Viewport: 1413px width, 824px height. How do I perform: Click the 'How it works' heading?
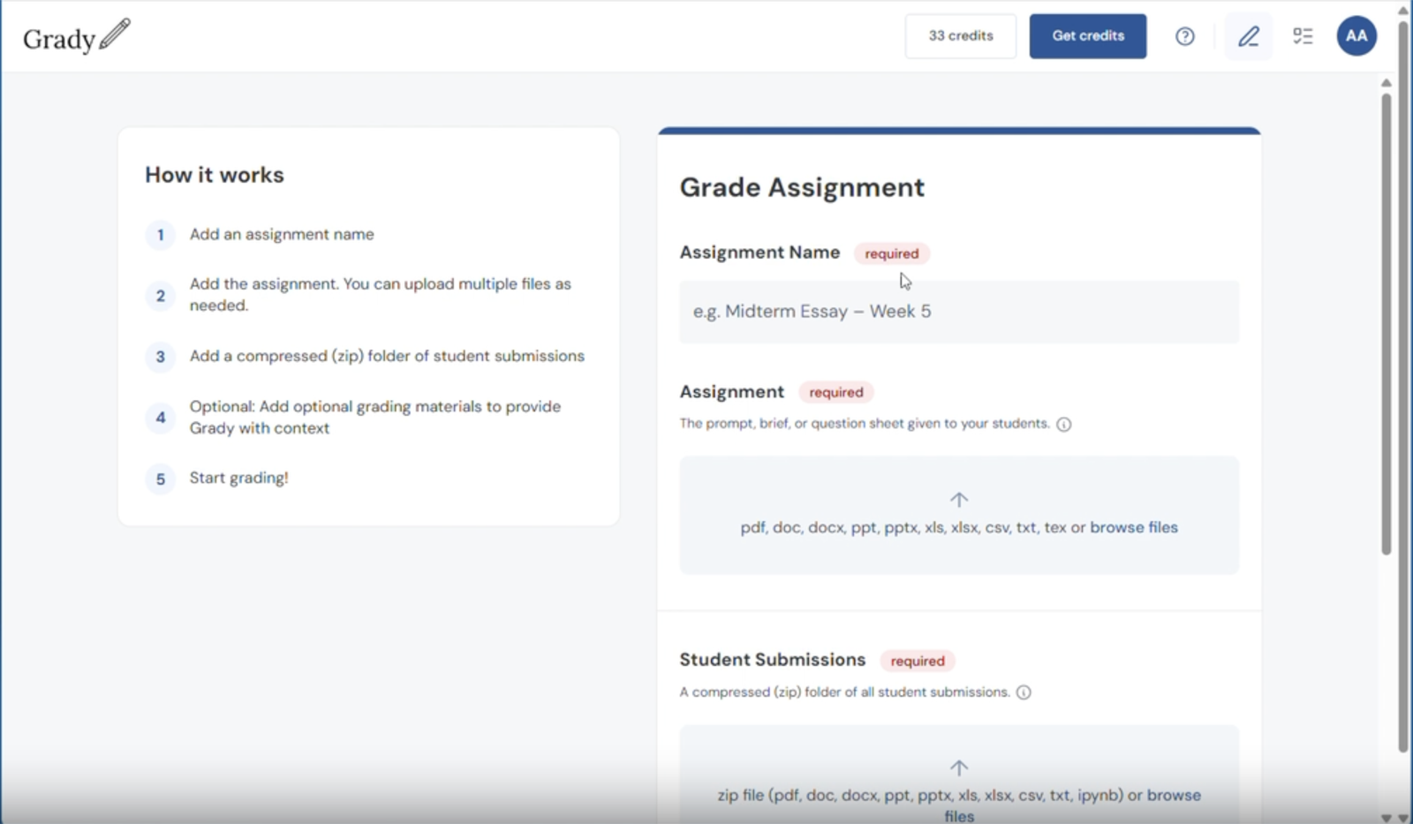point(215,175)
